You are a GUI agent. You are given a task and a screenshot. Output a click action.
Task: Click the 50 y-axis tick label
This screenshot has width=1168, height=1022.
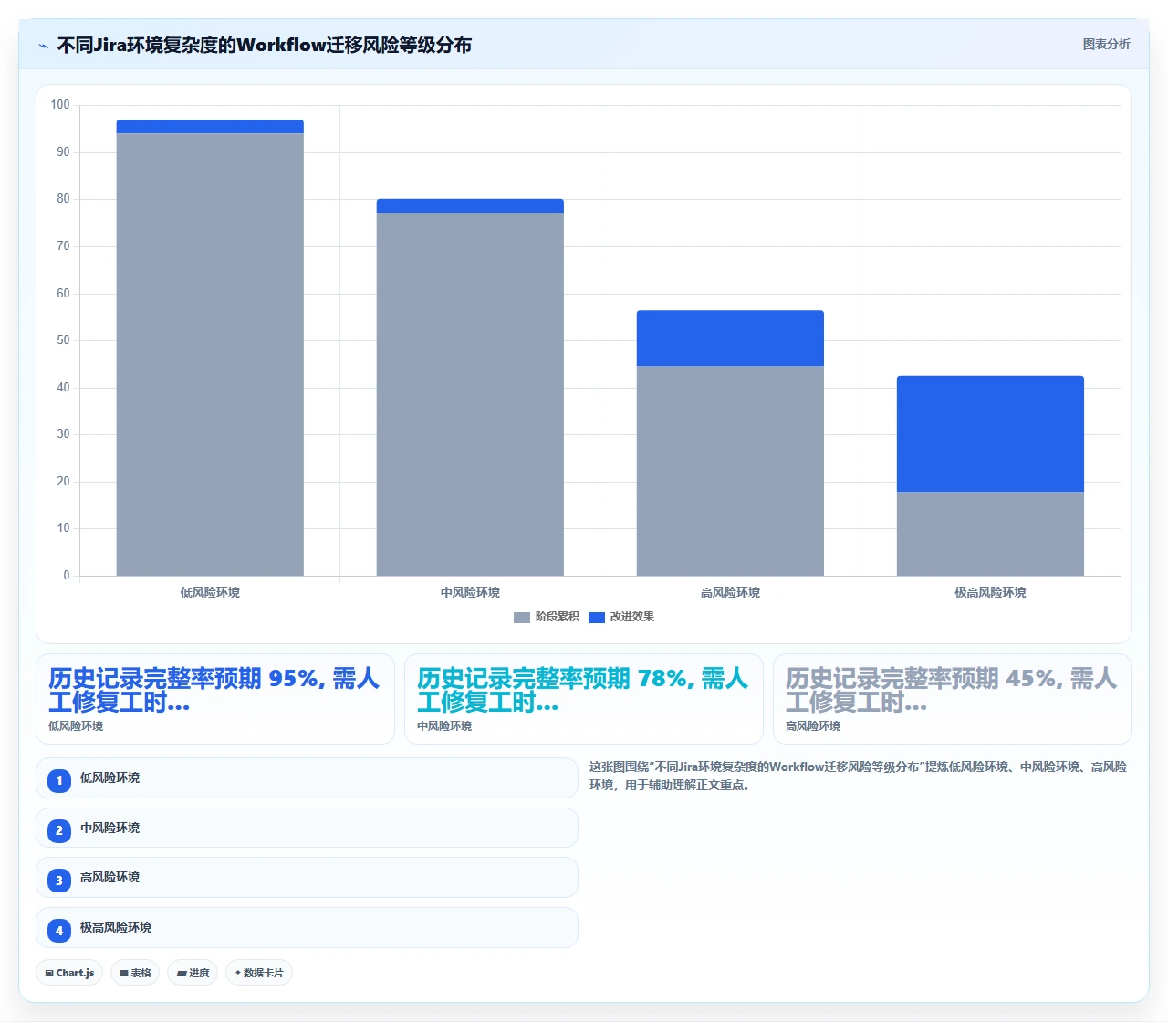[63, 340]
